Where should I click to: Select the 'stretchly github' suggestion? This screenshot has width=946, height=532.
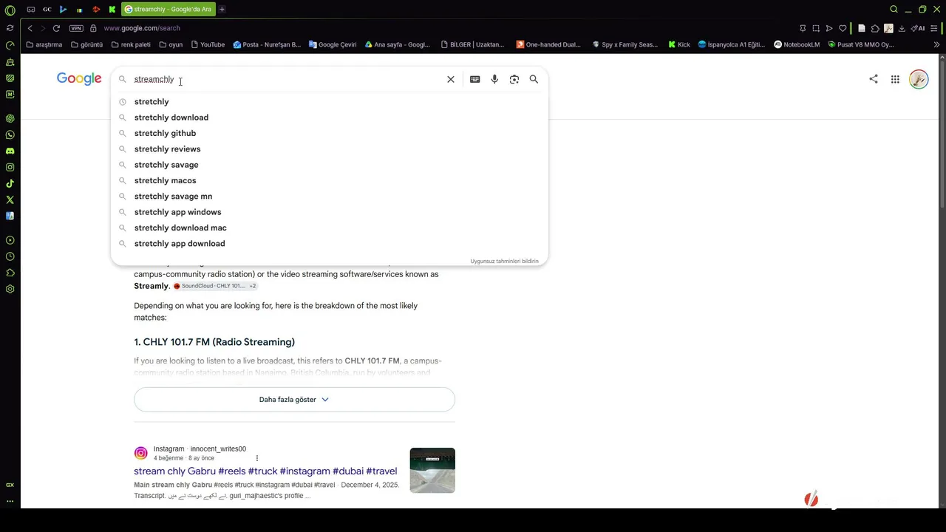click(x=330, y=133)
